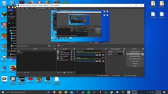Move source up in the Sources list

68,73
